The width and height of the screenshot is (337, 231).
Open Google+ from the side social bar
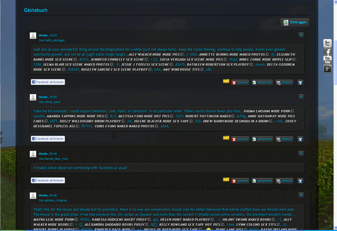(x=327, y=69)
